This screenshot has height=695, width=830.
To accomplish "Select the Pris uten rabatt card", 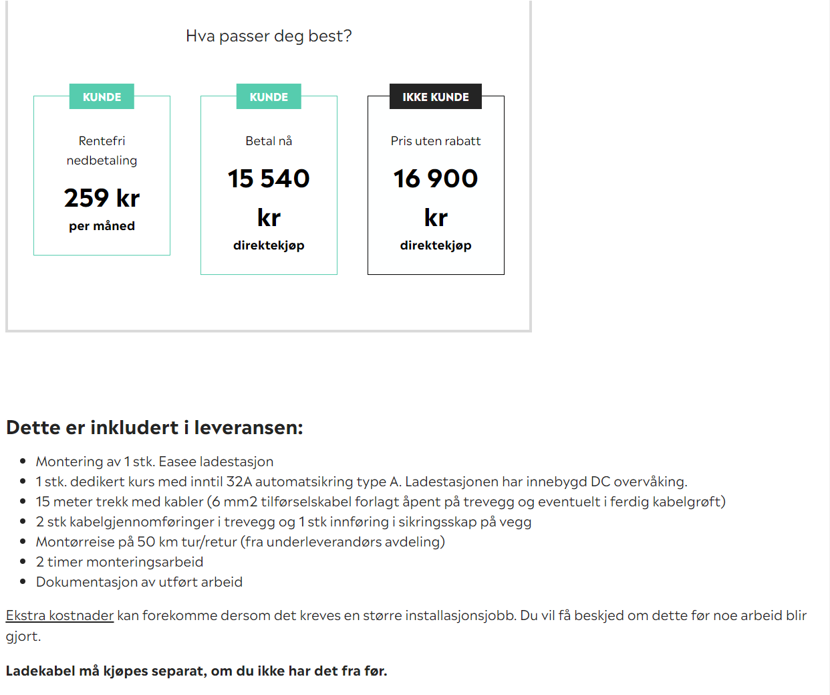I will tap(436, 185).
